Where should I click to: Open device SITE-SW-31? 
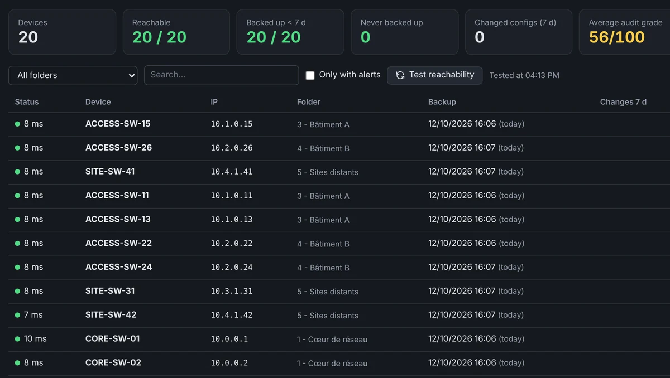tap(110, 291)
